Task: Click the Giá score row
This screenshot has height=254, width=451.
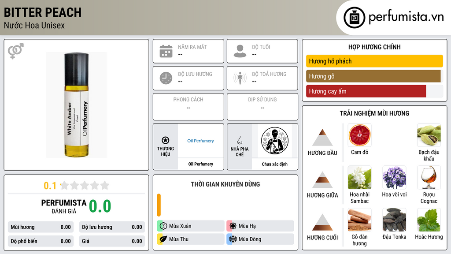Action: pos(112,241)
